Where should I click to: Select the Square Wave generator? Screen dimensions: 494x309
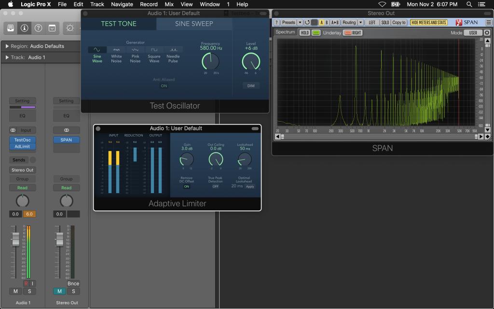[154, 55]
